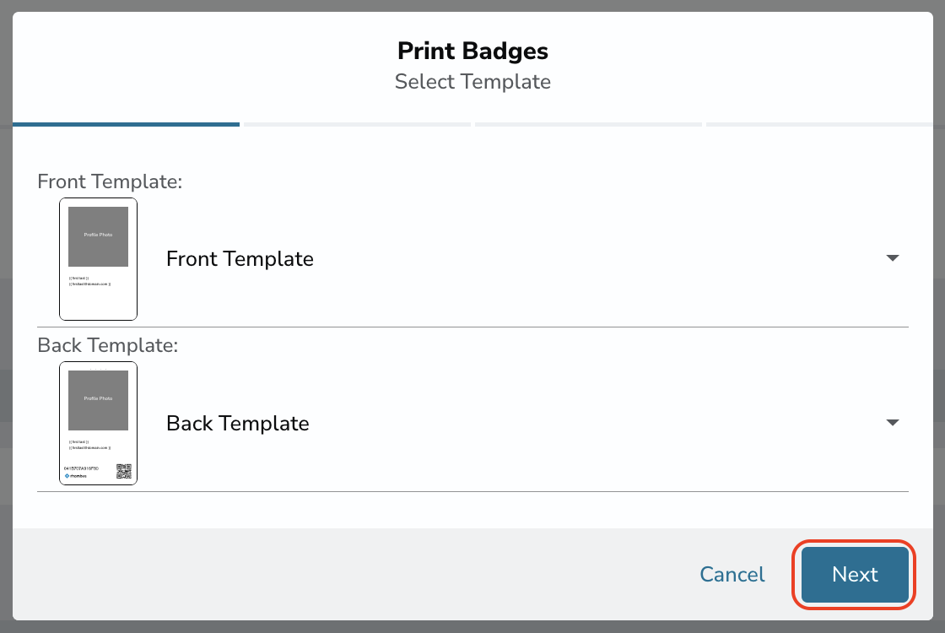The image size is (945, 633).
Task: Select the fourth progress step bar
Action: 819,125
